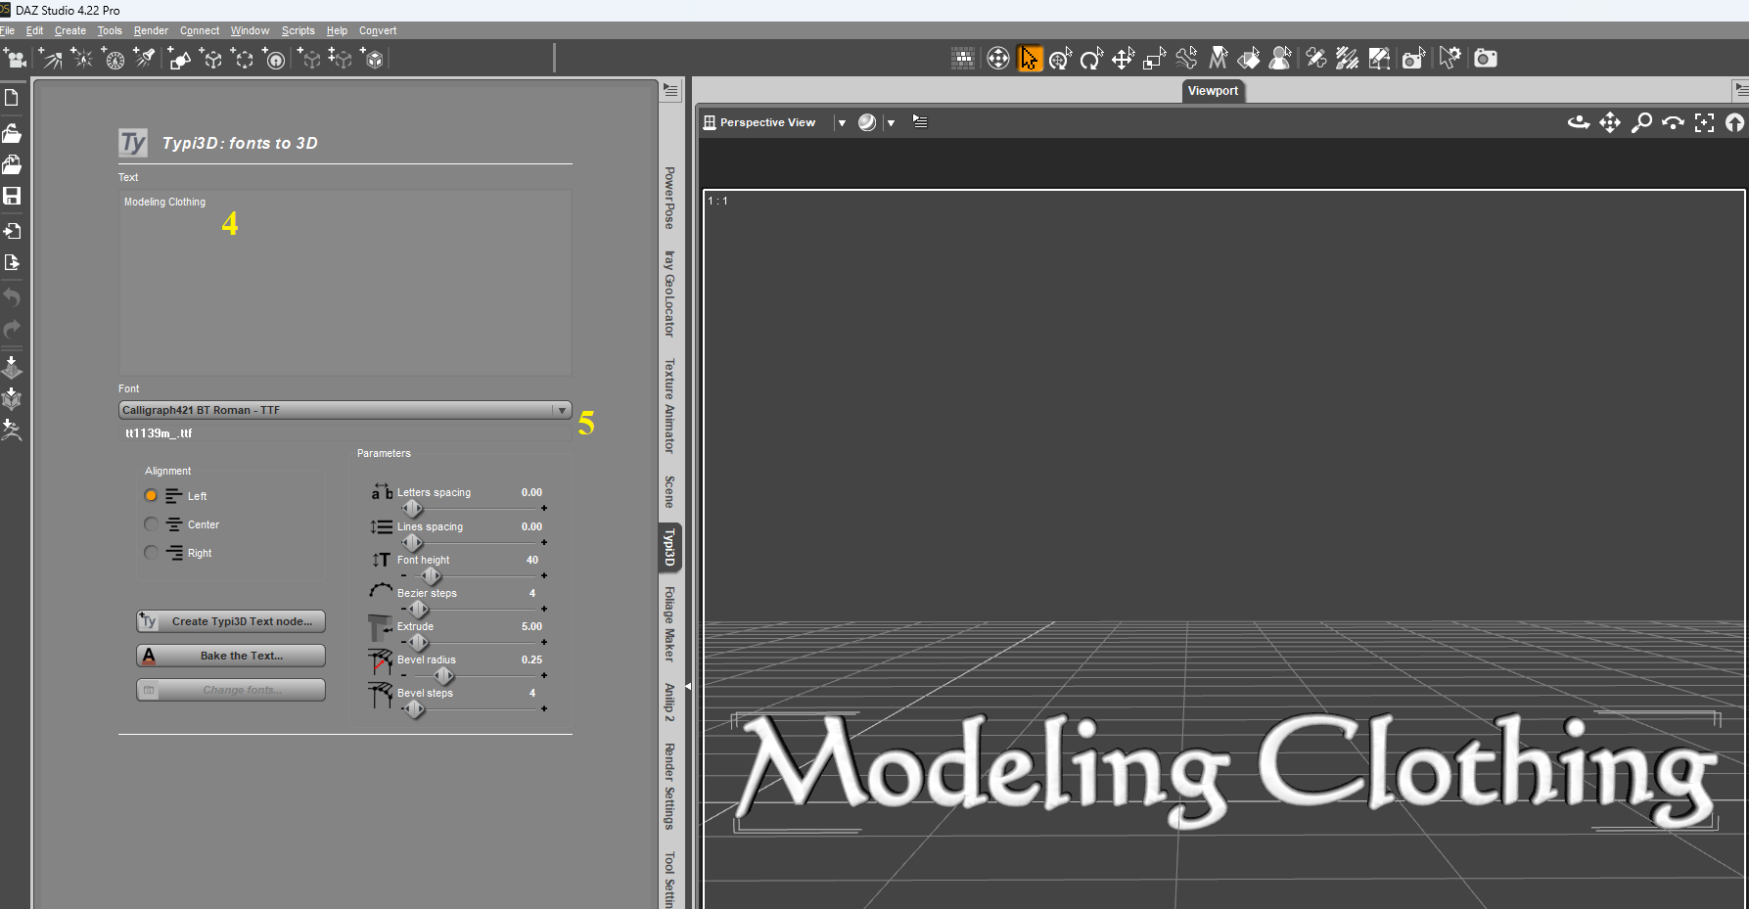
Task: Click the Export file icon
Action: (x=12, y=262)
